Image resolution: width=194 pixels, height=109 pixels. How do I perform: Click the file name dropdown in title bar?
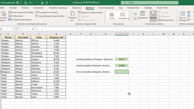(100, 3)
